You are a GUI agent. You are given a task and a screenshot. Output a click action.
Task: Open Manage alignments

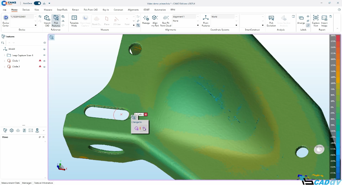146,20
